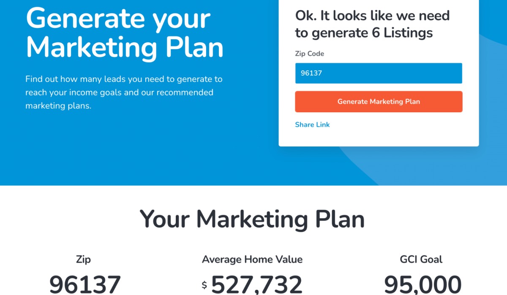Image resolution: width=507 pixels, height=295 pixels.
Task: Click the "Average Home Value" label
Action: point(252,259)
